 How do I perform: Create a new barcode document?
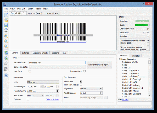tap(6, 15)
